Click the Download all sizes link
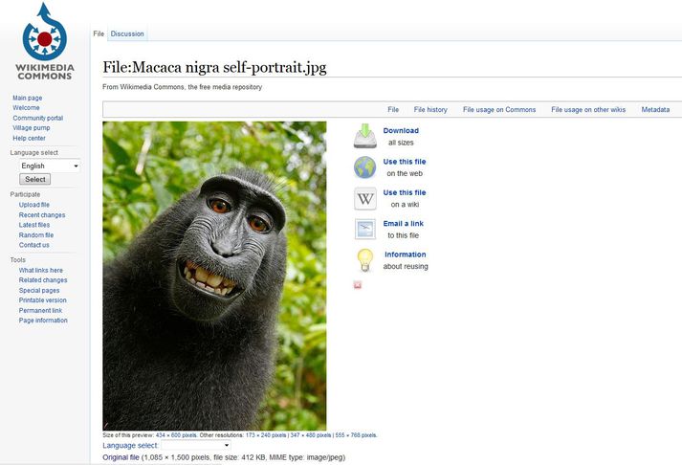This screenshot has width=682, height=465. 401,136
